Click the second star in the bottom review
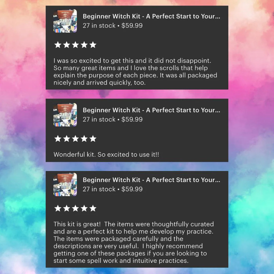The width and height of the screenshot is (274, 274). pyautogui.click(x=67, y=208)
